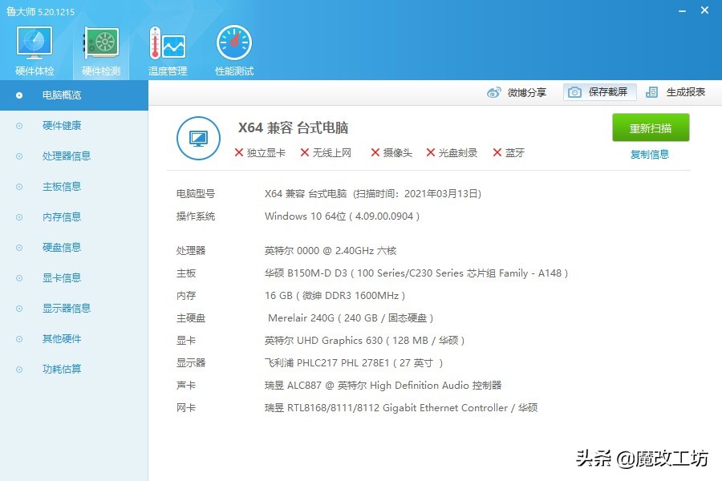Click the bullet icon beside 内存信息
This screenshot has height=481, width=722.
pos(19,216)
